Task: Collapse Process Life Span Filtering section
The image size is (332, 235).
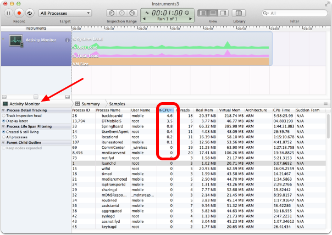Action: [x=4, y=126]
